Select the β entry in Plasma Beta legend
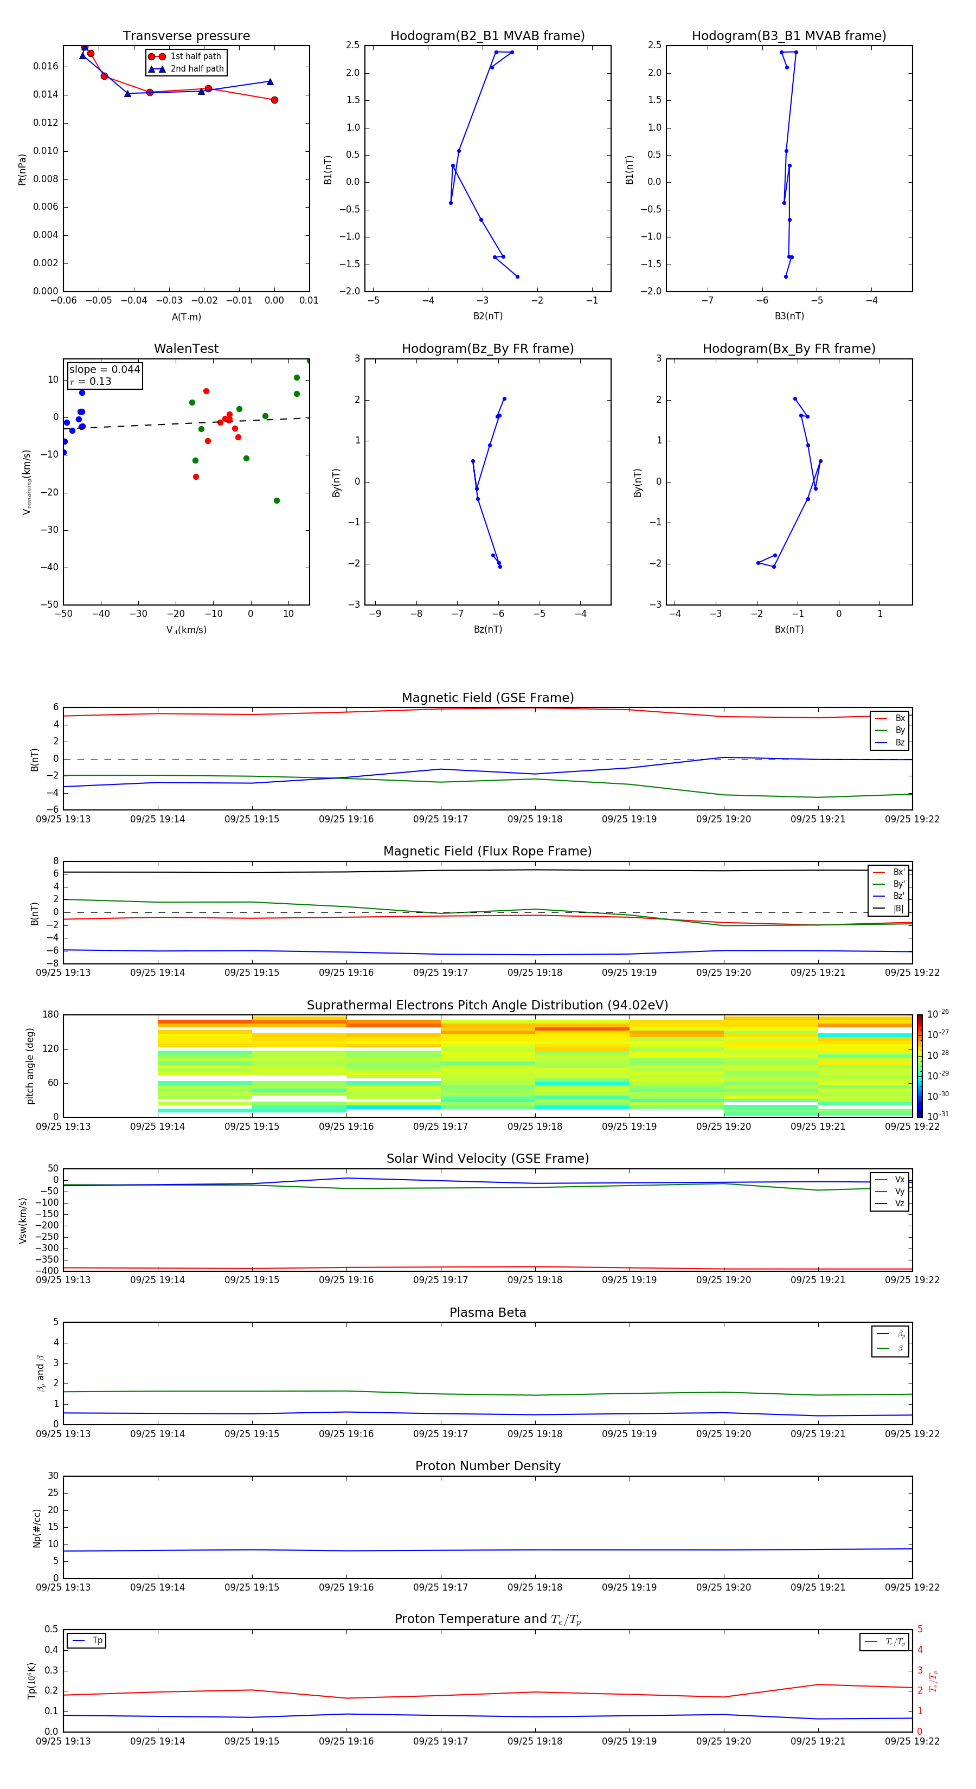The image size is (976, 1789). coord(890,1348)
